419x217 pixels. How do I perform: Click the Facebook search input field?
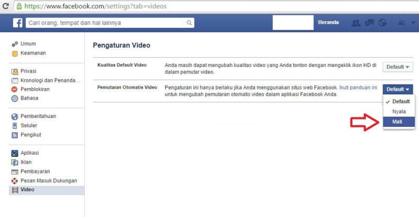click(x=105, y=23)
